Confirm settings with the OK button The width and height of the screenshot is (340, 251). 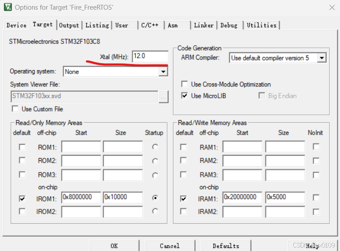(x=114, y=246)
